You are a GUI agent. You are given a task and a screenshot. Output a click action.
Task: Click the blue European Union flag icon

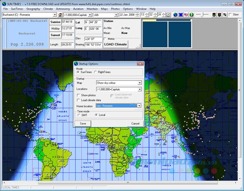(x=181, y=15)
